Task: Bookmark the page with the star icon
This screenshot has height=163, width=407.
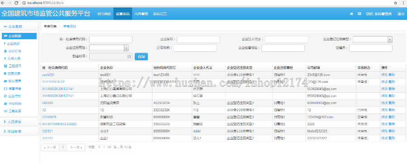Action: [395, 3]
